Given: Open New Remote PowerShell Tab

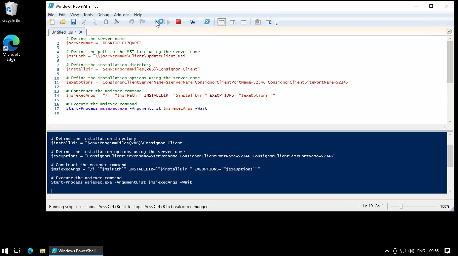Looking at the screenshot, I should pyautogui.click(x=192, y=22).
